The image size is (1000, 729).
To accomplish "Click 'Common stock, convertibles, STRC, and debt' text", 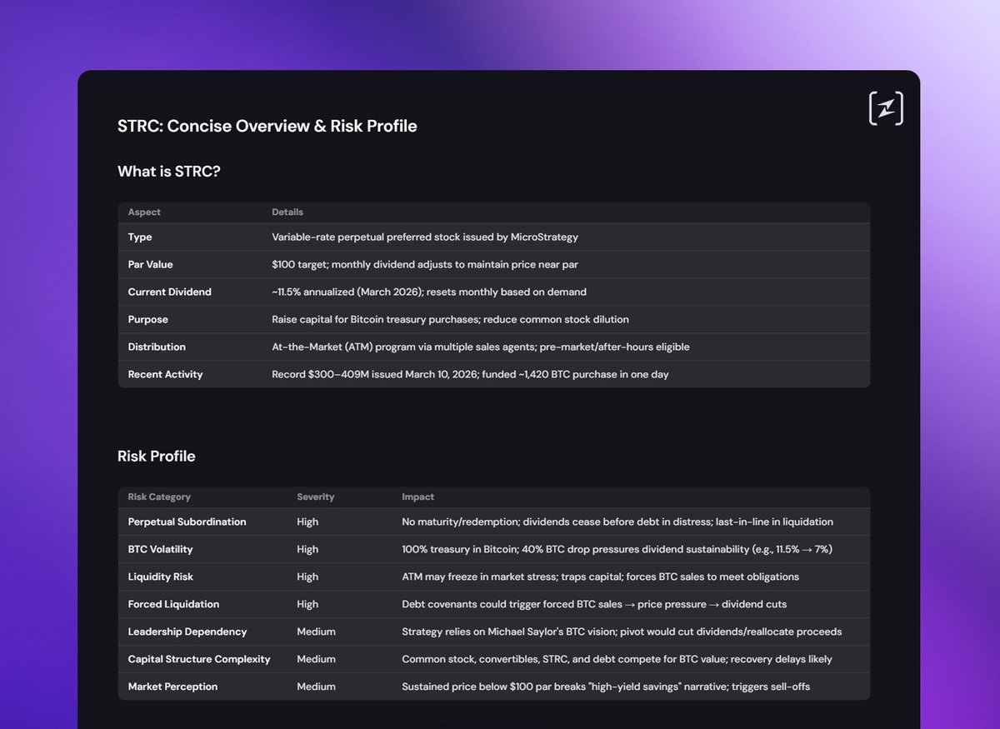I will pyautogui.click(x=617, y=660).
